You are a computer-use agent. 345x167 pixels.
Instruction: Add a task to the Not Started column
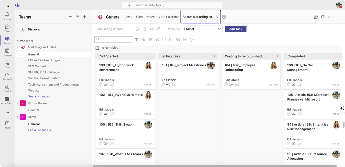pos(152,56)
